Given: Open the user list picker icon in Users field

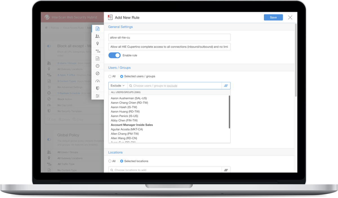Looking at the screenshot, I should pyautogui.click(x=226, y=85).
